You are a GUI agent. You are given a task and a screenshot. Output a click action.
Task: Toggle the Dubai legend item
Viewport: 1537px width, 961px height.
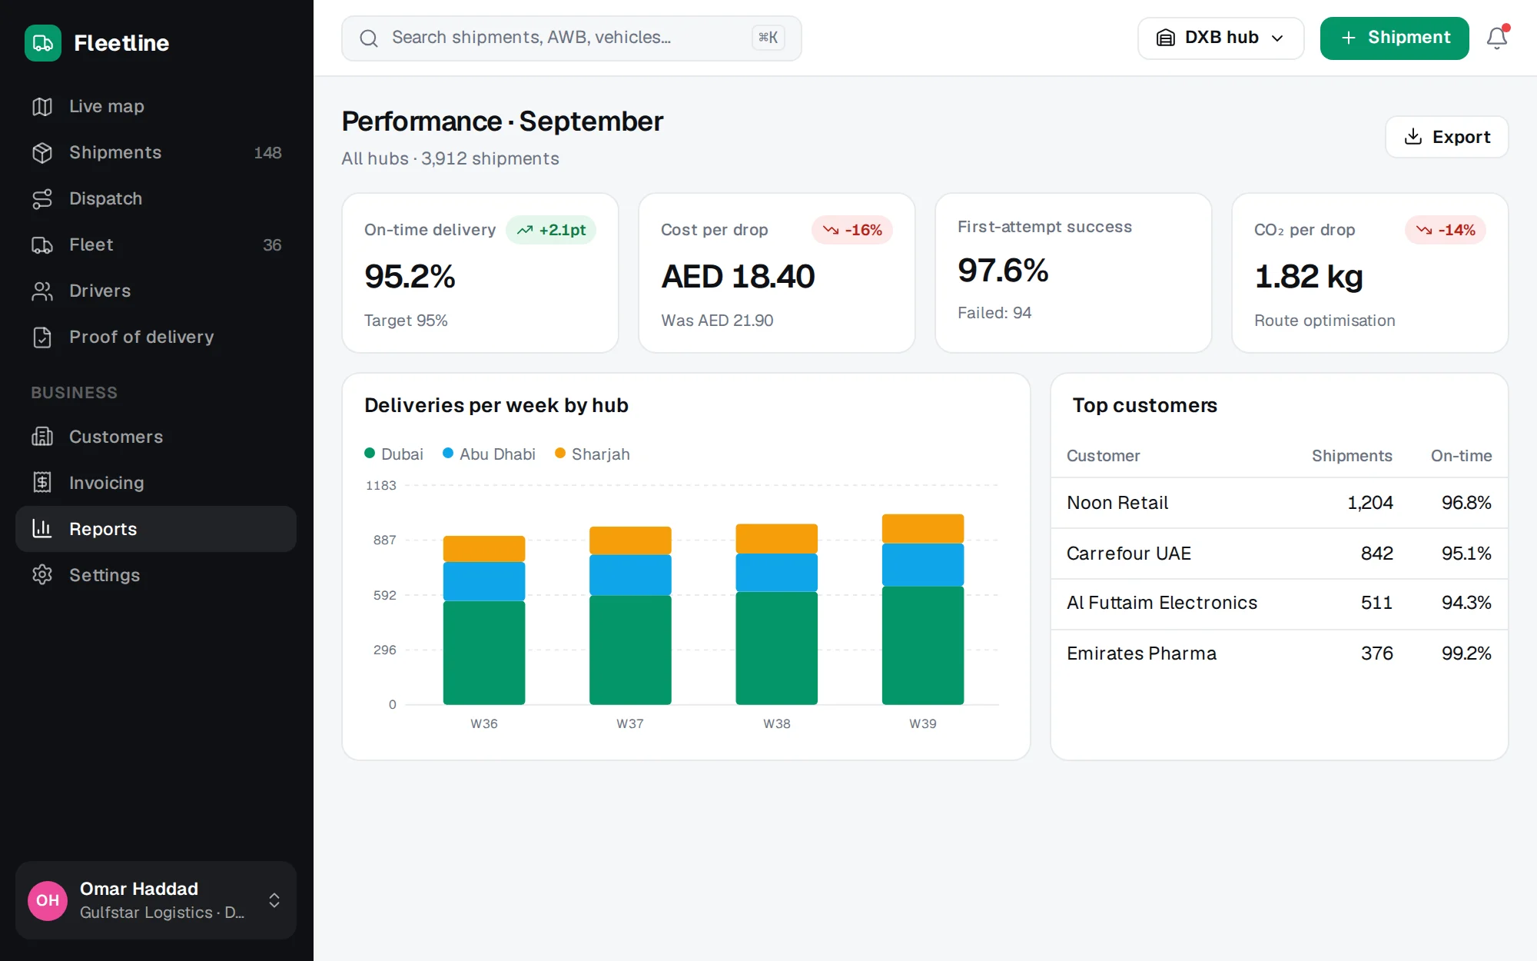point(393,454)
